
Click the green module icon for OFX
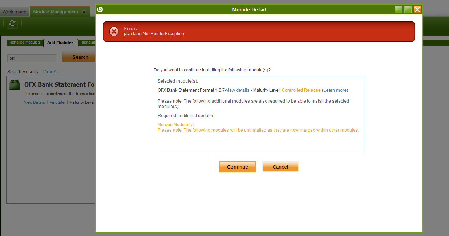tap(15, 84)
